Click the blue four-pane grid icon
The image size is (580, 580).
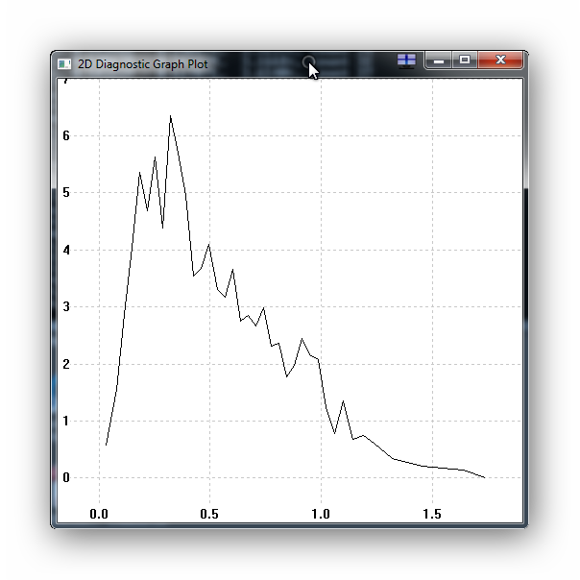[x=407, y=60]
